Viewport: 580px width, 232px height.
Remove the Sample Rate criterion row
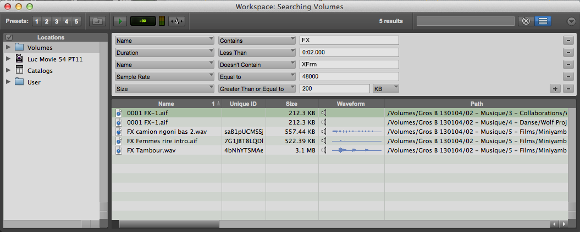[x=568, y=77]
